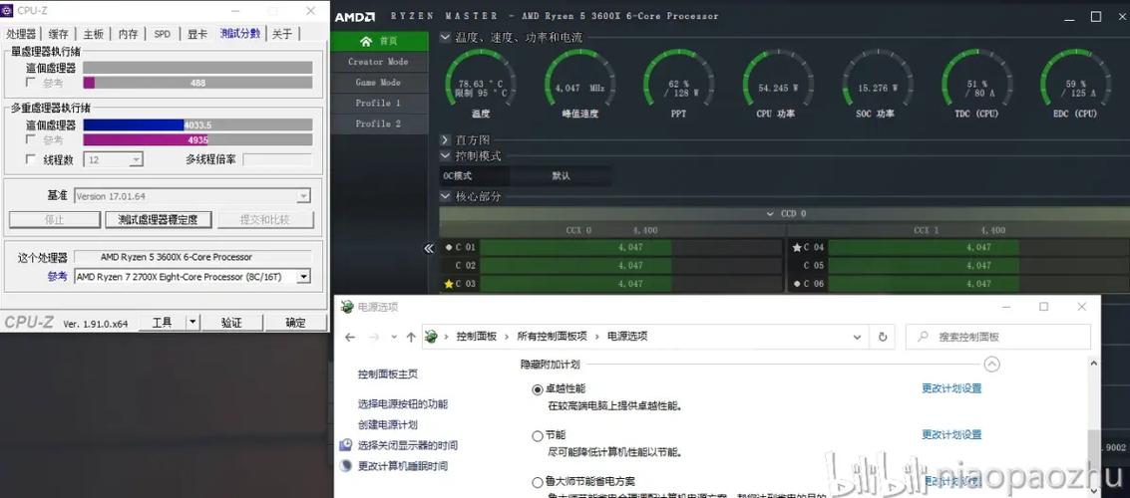Click the star icon on core C 04

(797, 248)
